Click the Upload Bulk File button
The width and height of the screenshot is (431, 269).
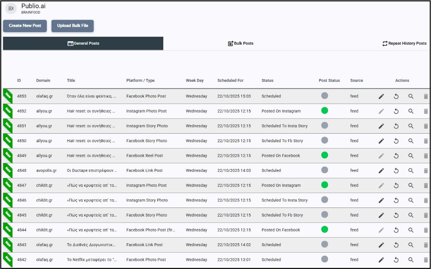pyautogui.click(x=73, y=26)
